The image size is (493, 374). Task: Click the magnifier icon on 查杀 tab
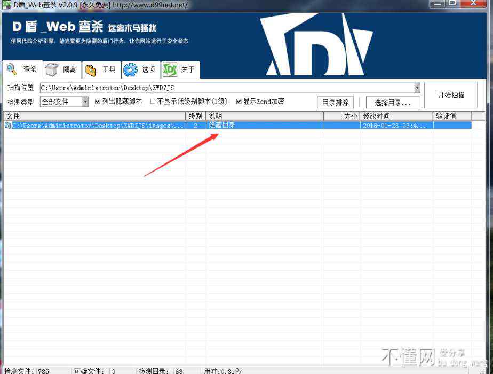(x=12, y=69)
